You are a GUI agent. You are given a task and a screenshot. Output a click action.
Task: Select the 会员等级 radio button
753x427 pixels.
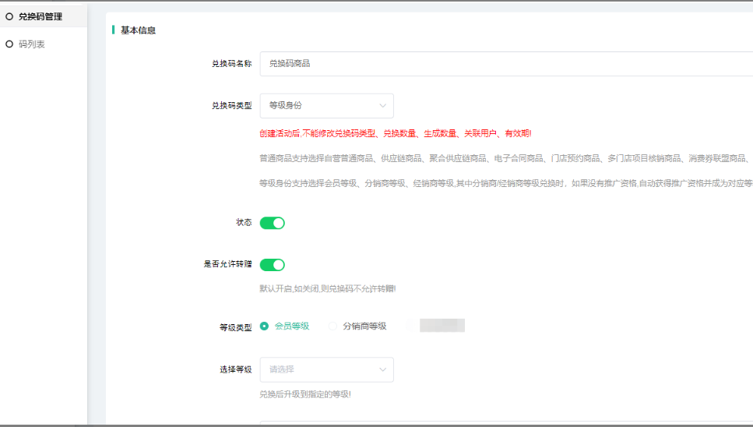tap(265, 326)
